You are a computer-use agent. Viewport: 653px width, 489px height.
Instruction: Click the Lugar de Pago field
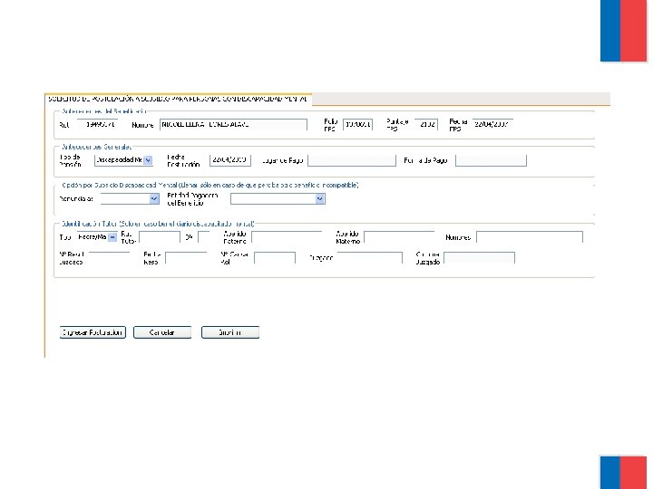[352, 160]
